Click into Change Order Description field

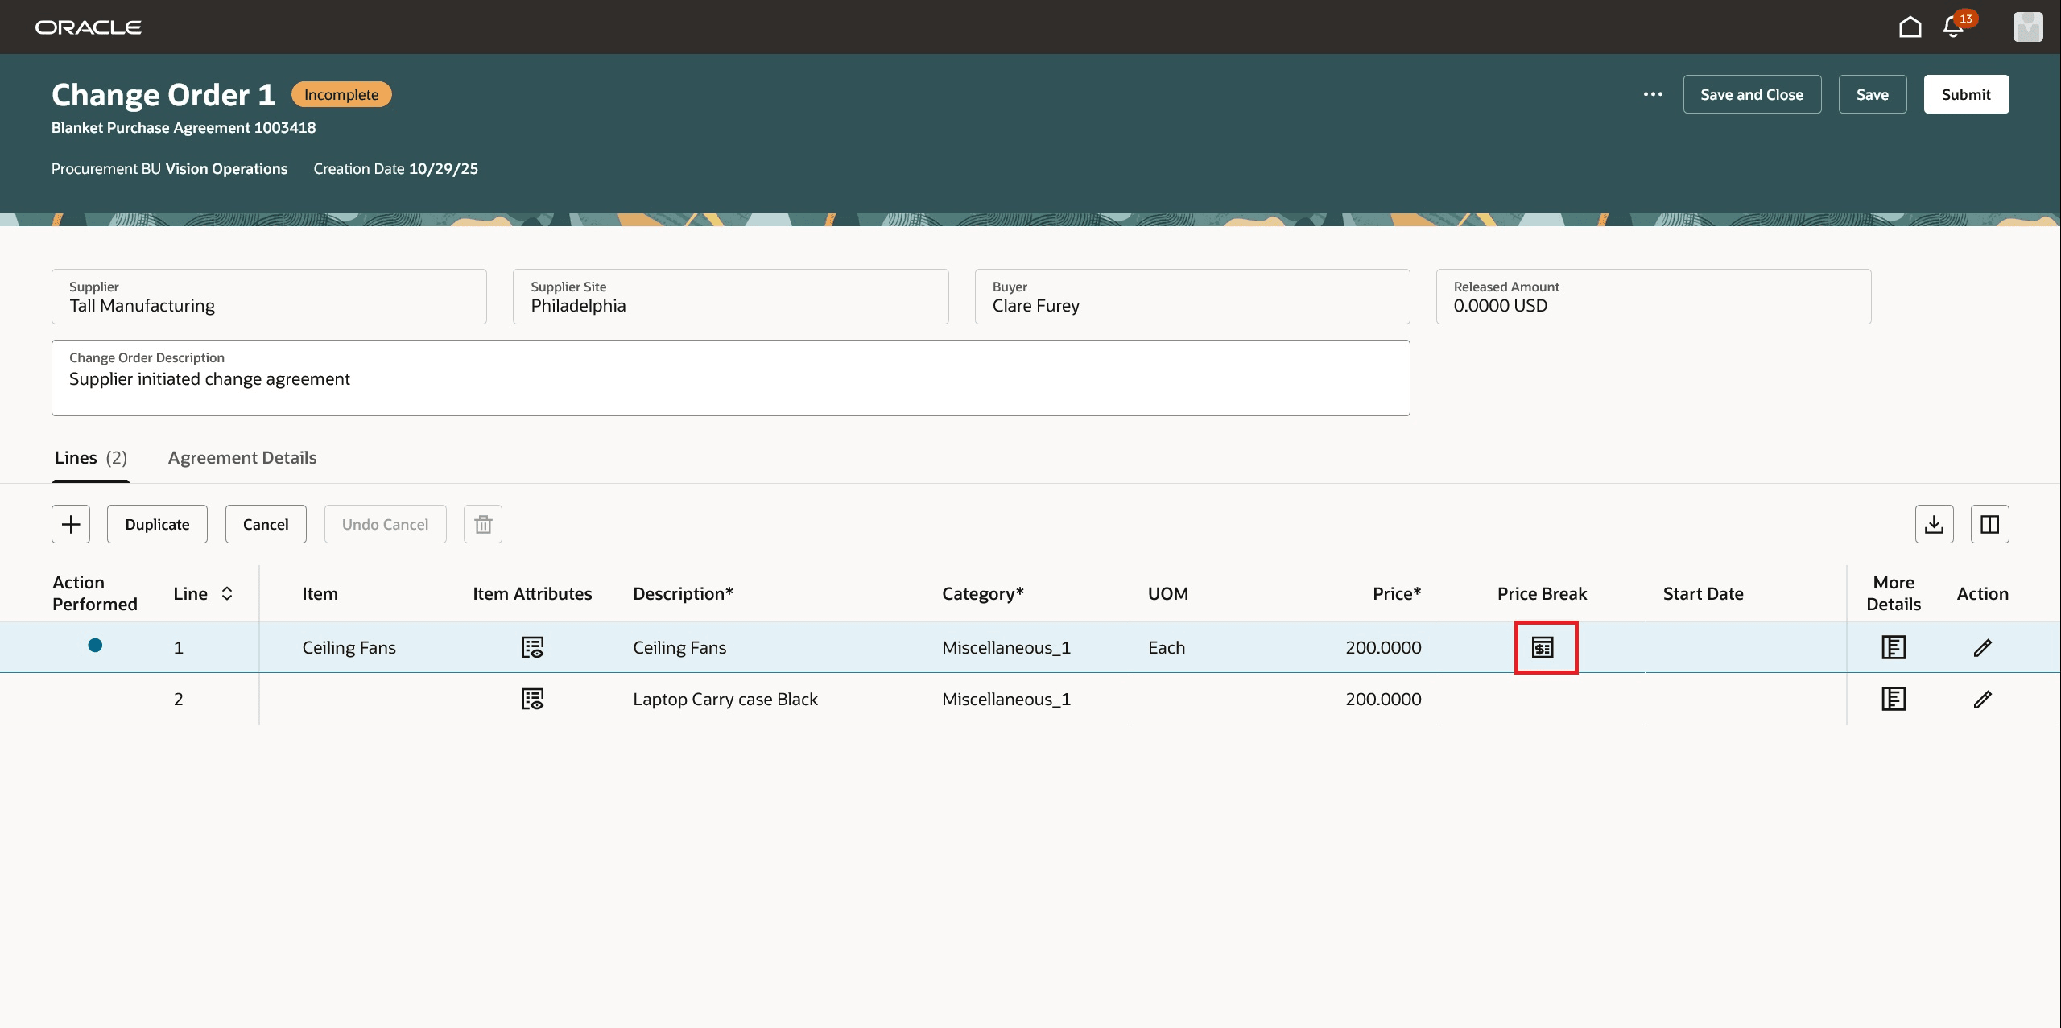pos(729,379)
